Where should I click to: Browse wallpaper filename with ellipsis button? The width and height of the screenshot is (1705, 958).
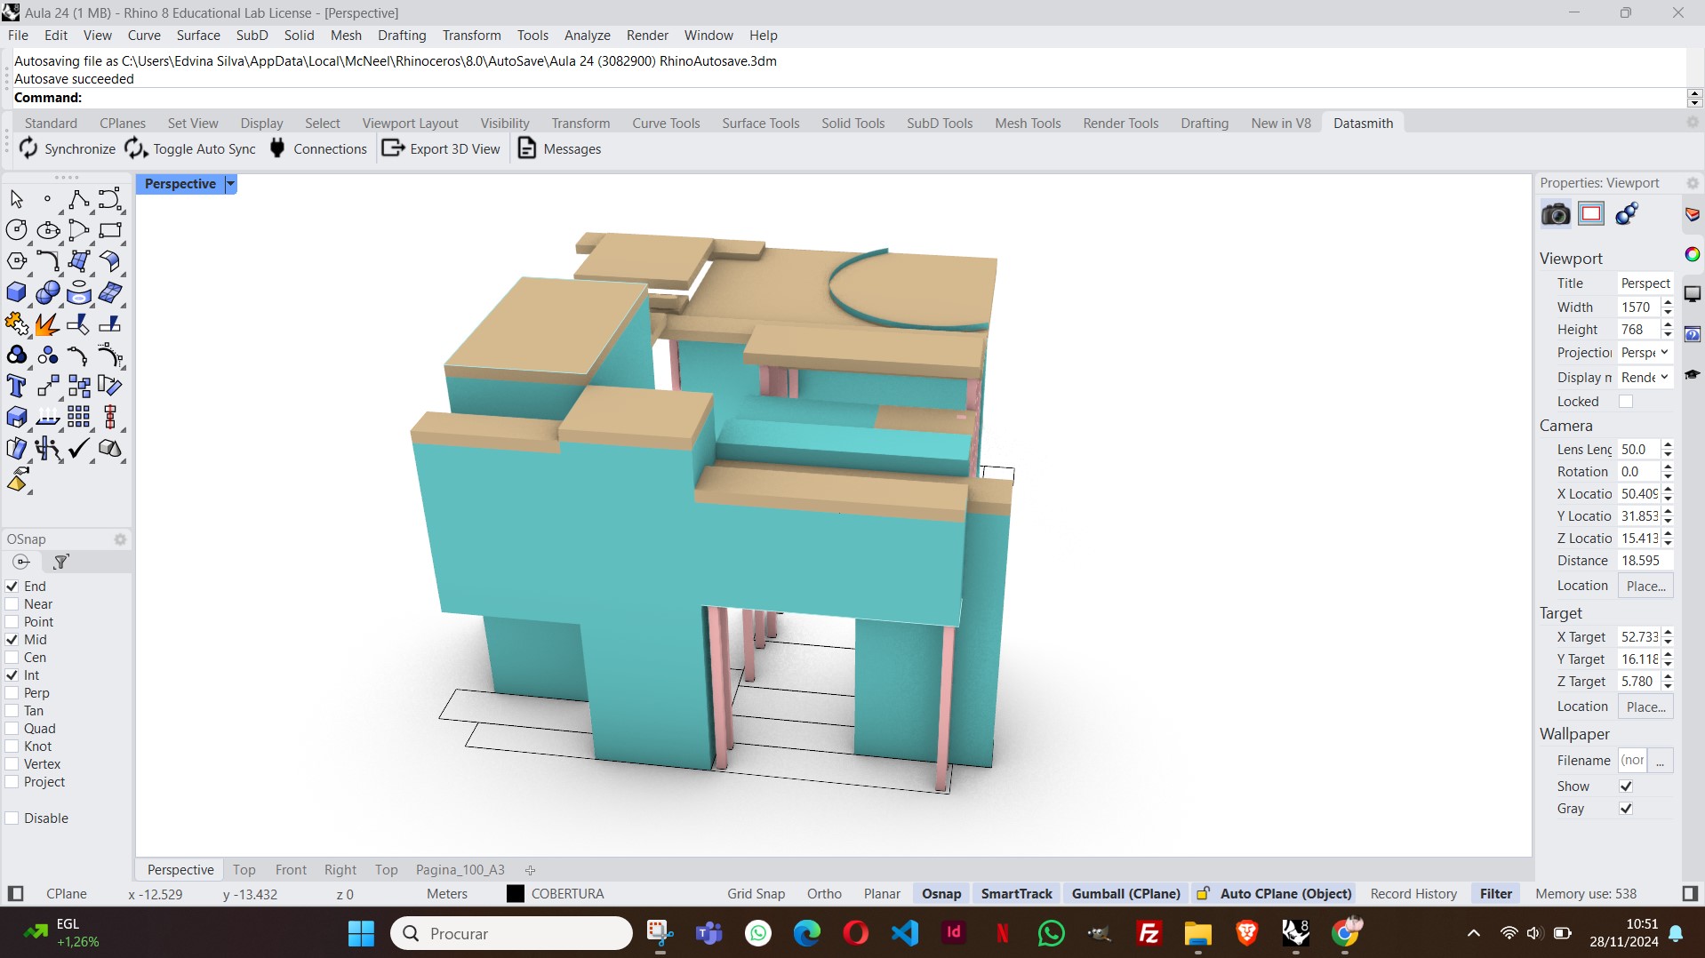coord(1661,761)
